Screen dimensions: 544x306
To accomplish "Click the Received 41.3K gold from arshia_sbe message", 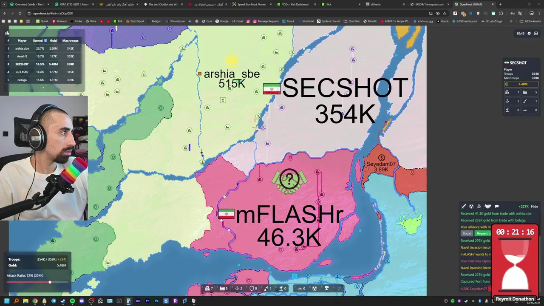I will pyautogui.click(x=496, y=213).
